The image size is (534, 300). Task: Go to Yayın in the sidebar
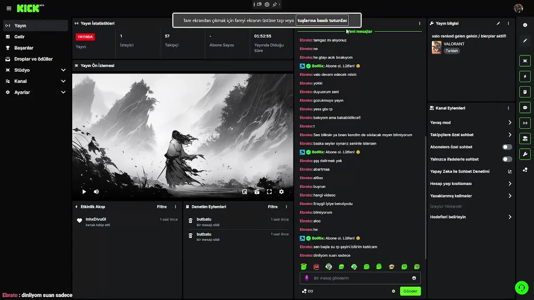coord(35,25)
